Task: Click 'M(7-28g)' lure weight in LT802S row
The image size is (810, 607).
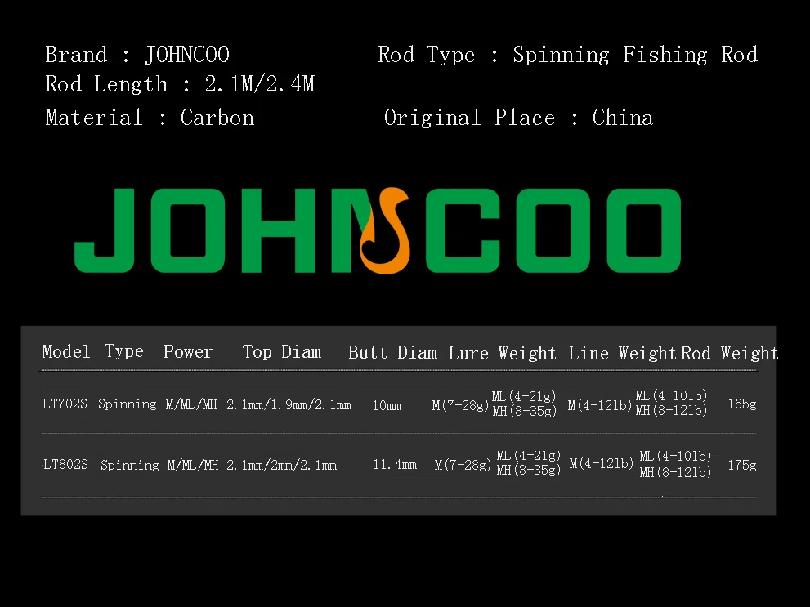Action: coord(463,466)
